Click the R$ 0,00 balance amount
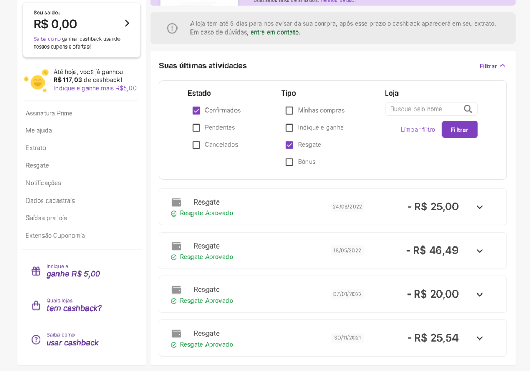 click(x=55, y=24)
